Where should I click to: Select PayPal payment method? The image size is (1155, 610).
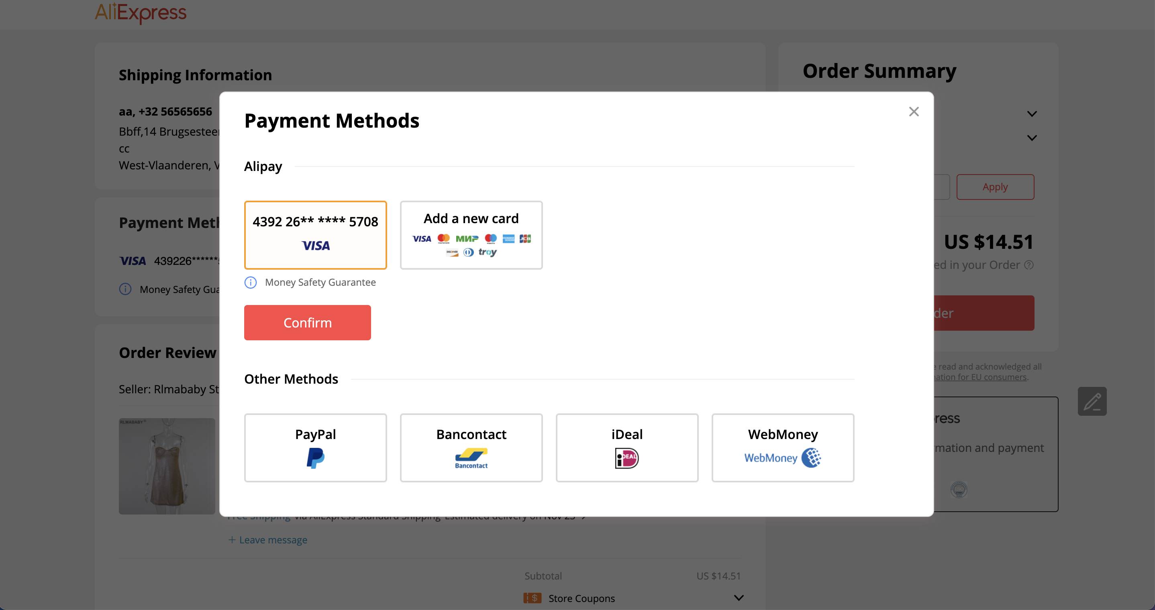pos(315,447)
